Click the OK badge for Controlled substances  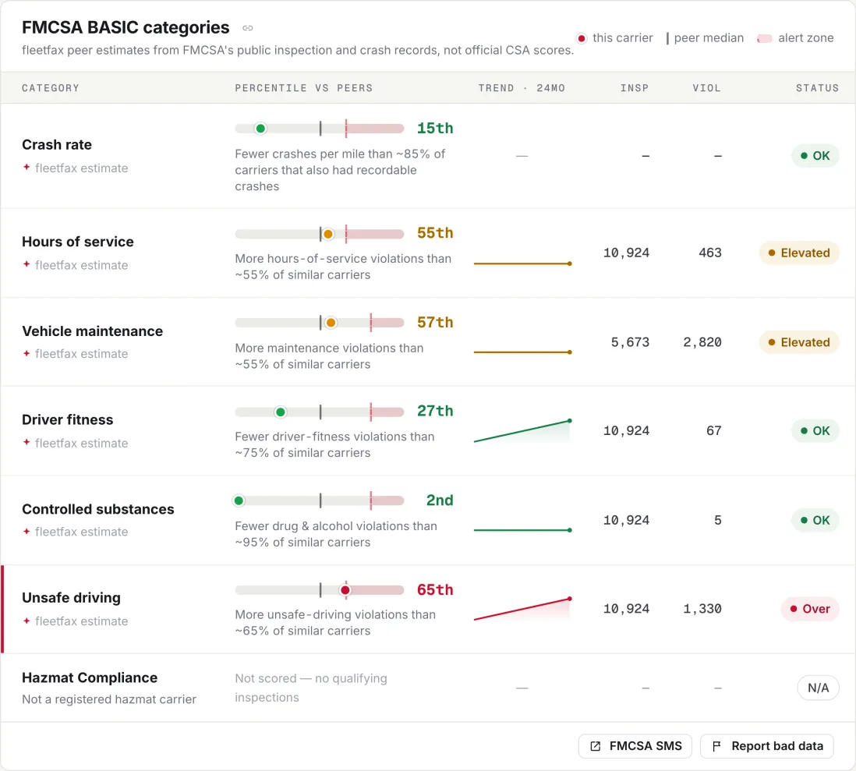click(x=815, y=521)
